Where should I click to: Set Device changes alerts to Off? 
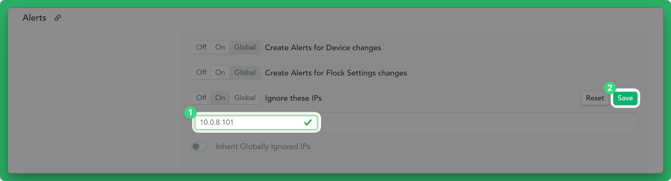[201, 47]
